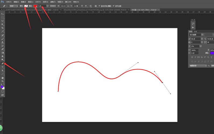214x134 pixels.
Task: Open the red stroke color swatch
Action: (x=35, y=6)
